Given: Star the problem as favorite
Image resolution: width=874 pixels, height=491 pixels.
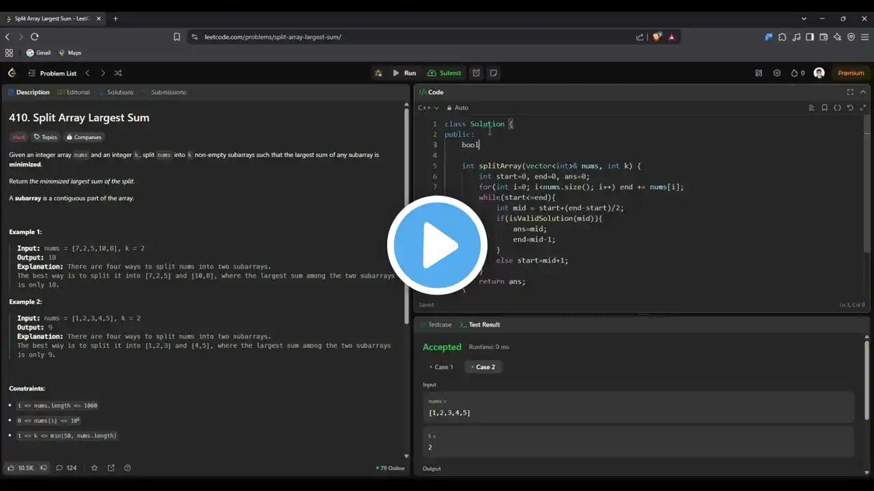Looking at the screenshot, I should click(94, 468).
